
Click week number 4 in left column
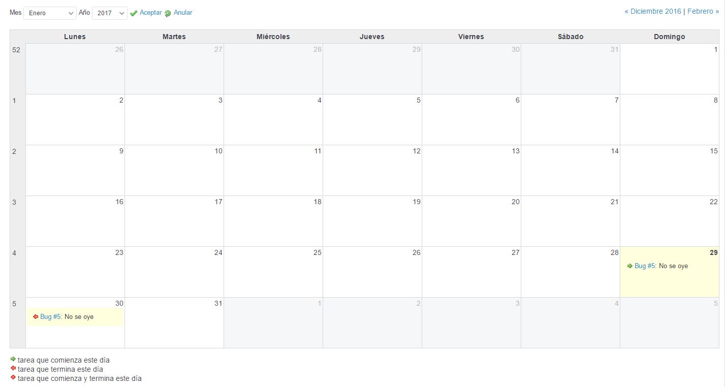pyautogui.click(x=14, y=253)
